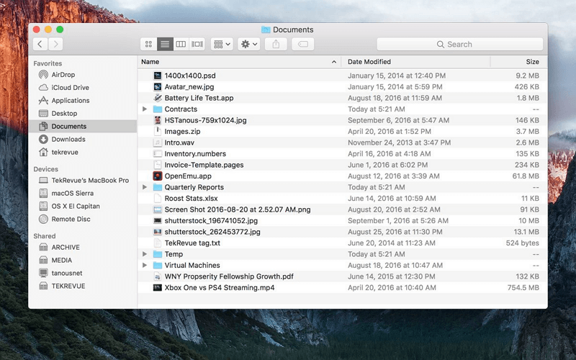Select the Inventory.numbers file
The height and width of the screenshot is (360, 576).
(x=194, y=154)
